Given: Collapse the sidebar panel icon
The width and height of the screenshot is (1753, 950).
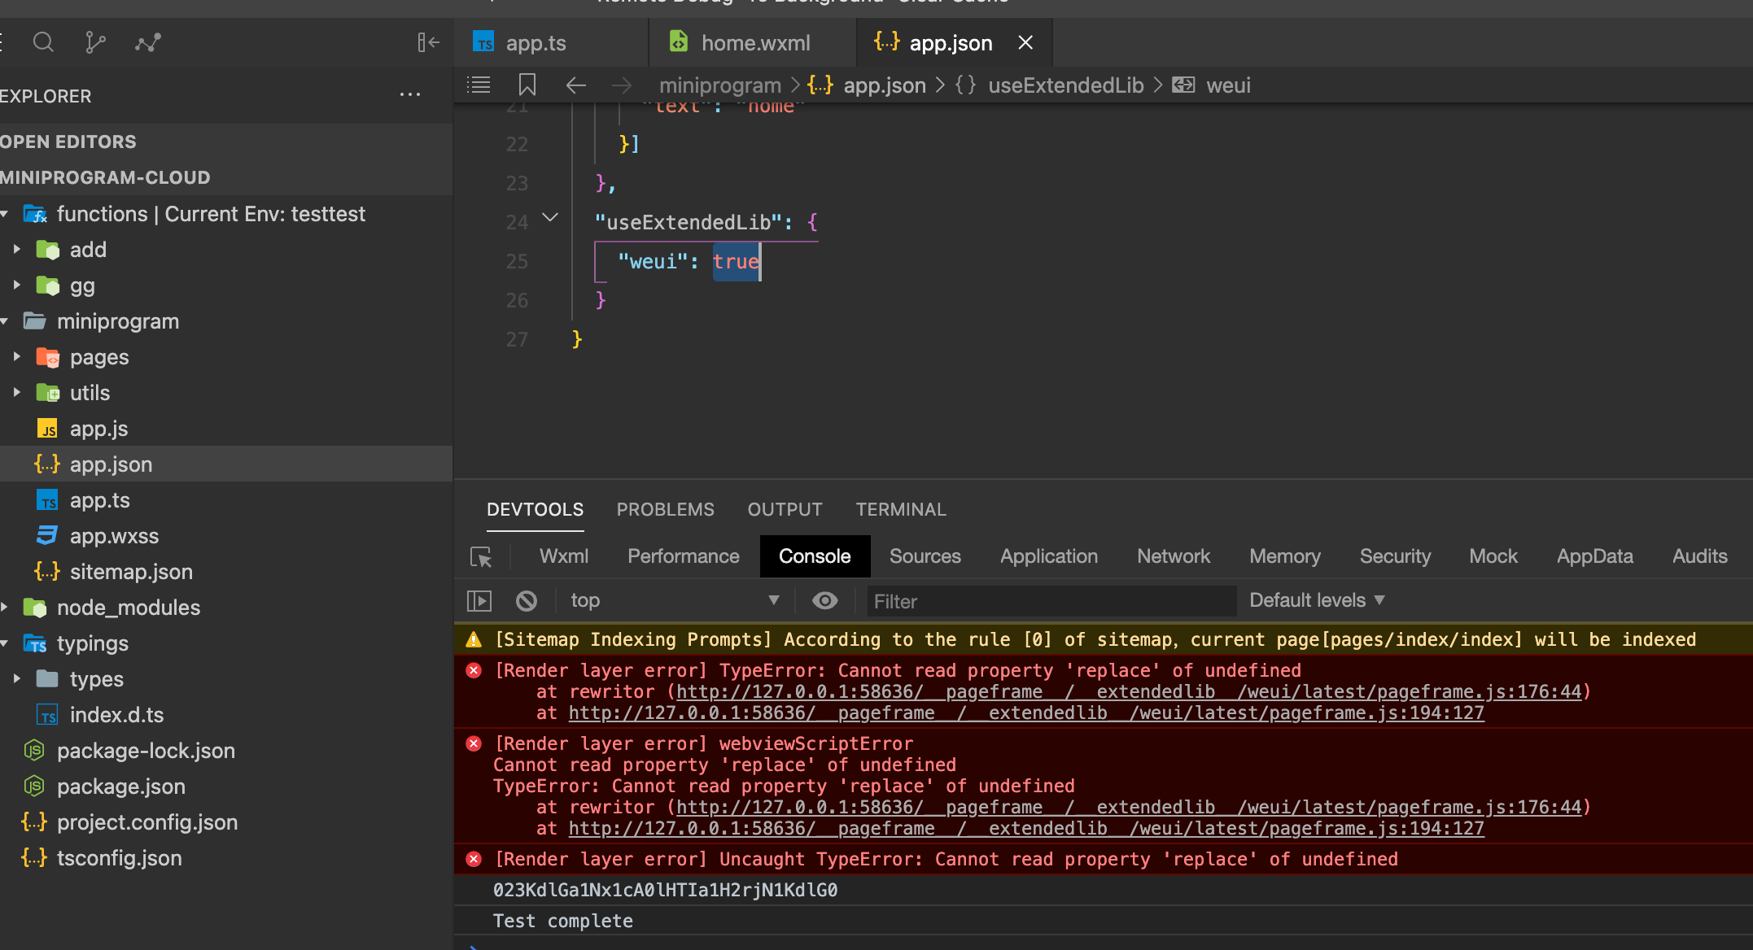Looking at the screenshot, I should coord(428,42).
